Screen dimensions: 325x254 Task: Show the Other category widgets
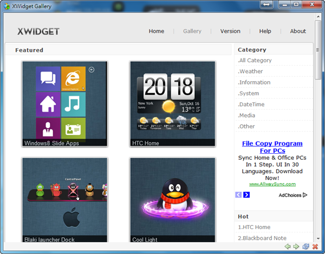(246, 126)
